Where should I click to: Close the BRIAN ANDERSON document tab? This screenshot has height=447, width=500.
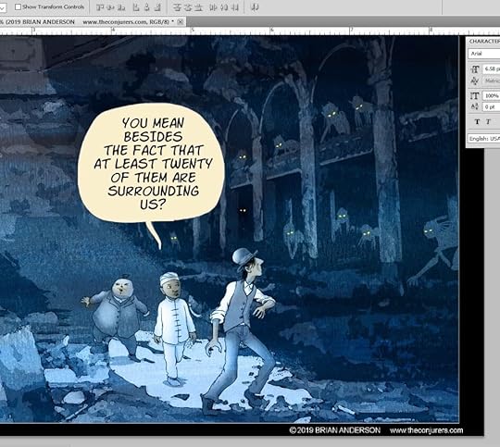point(181,21)
